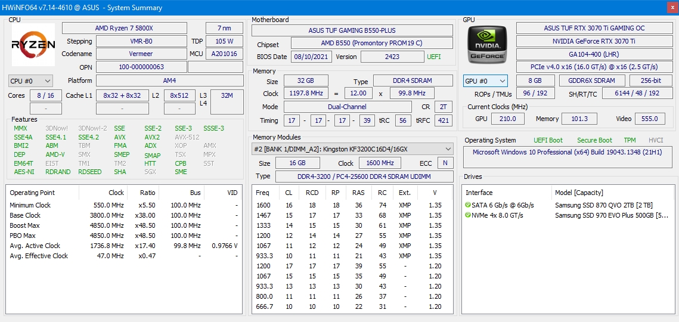Click the NVIDIA GeForce GPU logo

click(x=488, y=44)
